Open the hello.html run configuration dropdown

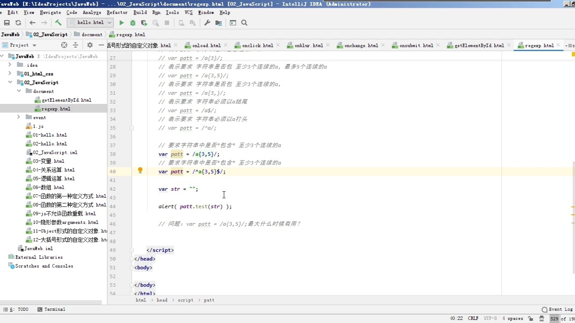pos(91,23)
